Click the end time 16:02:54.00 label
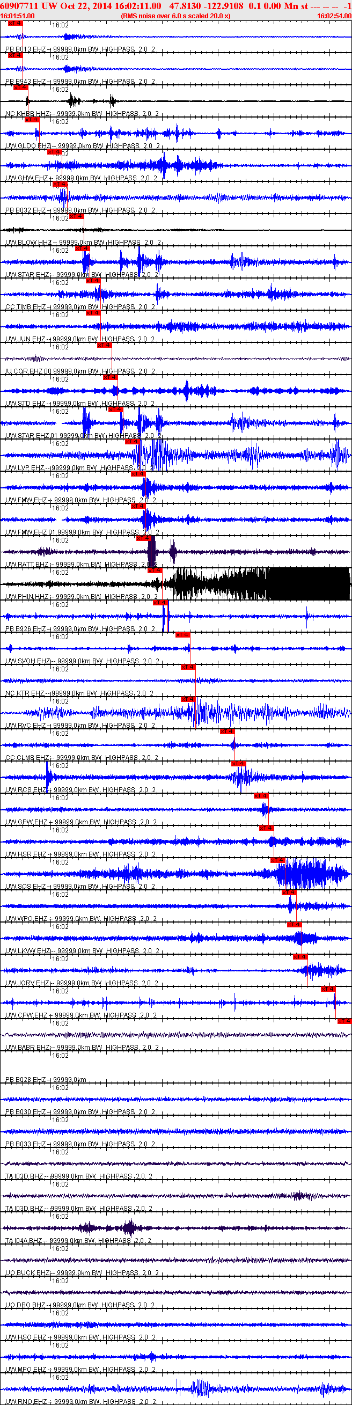Screen dimensions: 352x1405 [334, 16]
